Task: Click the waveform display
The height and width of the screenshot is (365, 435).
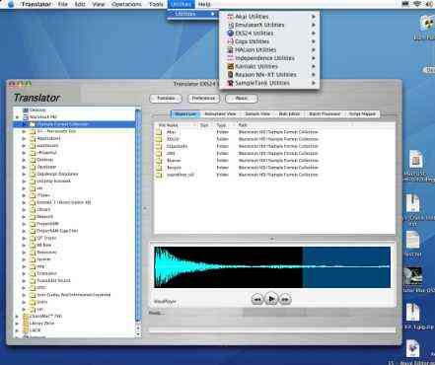Action: [272, 267]
